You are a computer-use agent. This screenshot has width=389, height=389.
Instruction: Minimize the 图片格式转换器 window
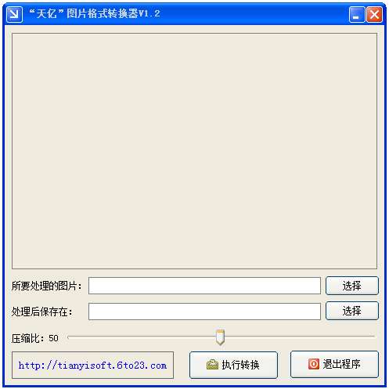[x=357, y=14]
